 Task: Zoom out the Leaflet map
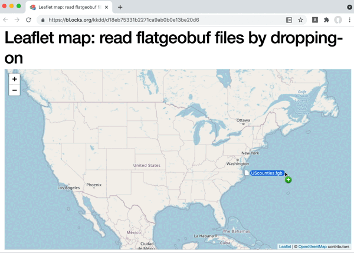click(x=14, y=90)
